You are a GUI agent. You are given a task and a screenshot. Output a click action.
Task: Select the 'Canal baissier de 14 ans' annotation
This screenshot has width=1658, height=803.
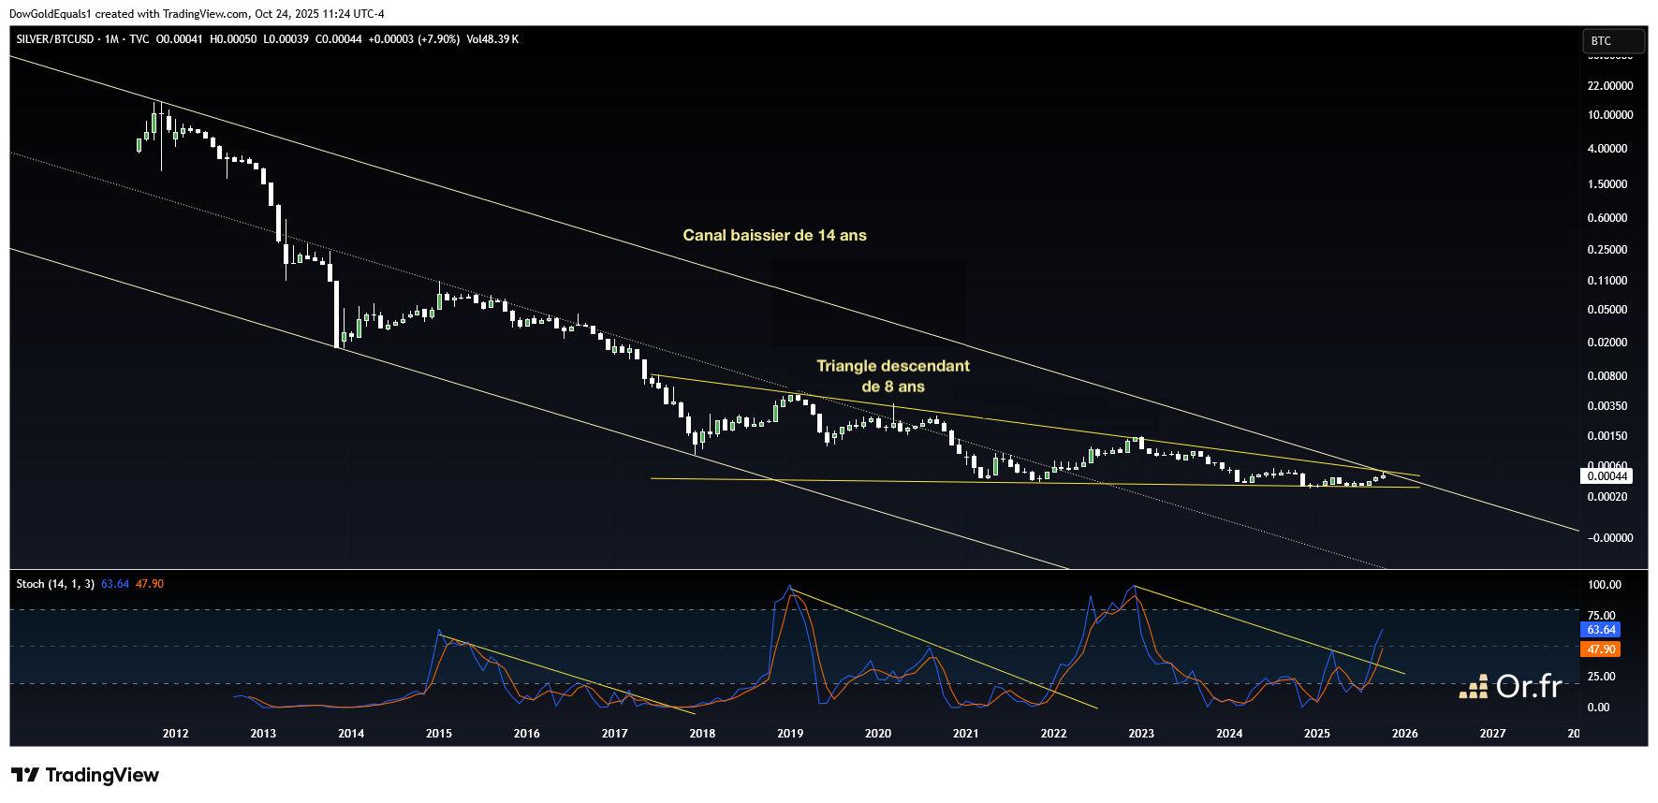(x=774, y=236)
